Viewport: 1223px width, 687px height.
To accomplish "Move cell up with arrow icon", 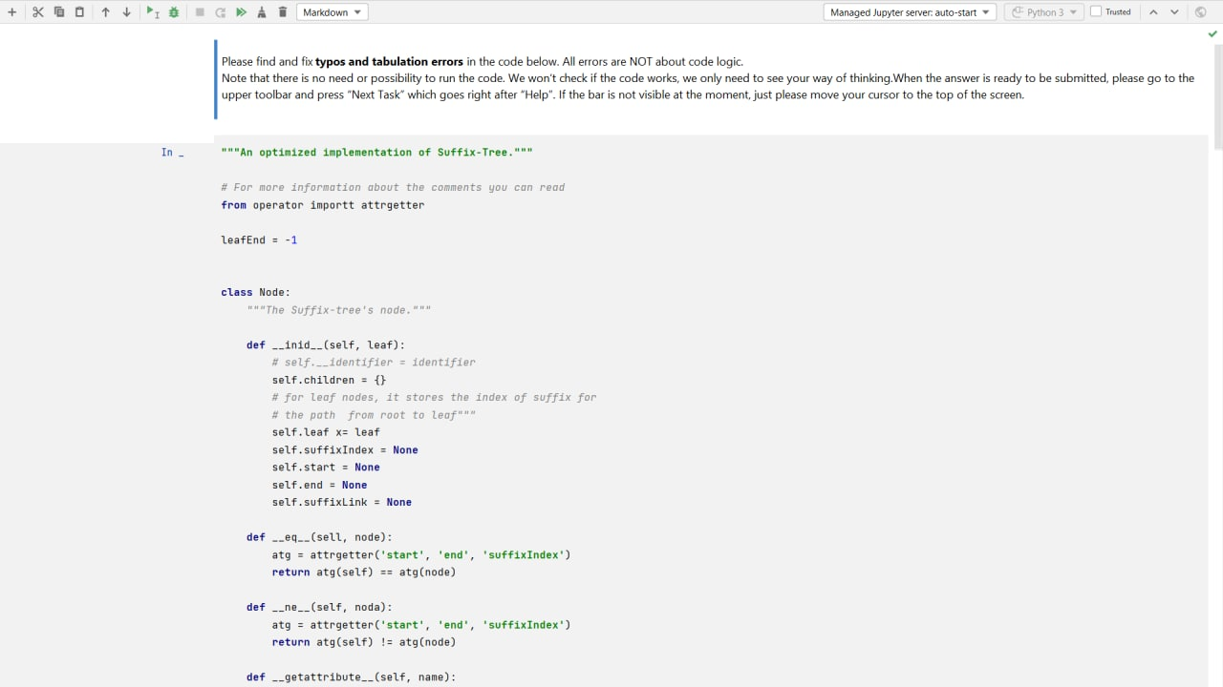I will pos(105,12).
